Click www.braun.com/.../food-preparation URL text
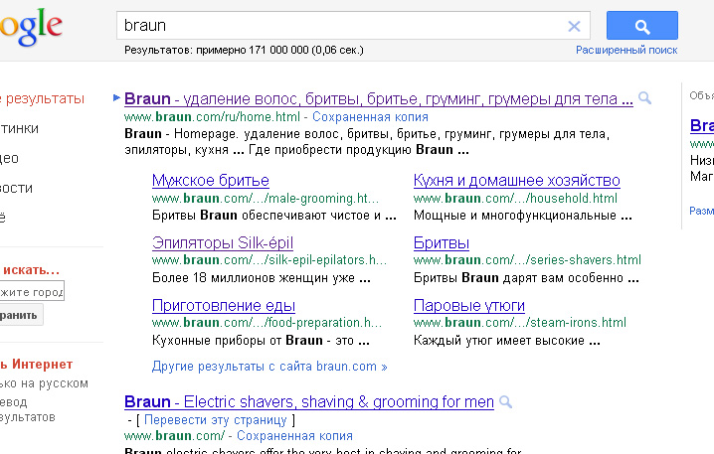The width and height of the screenshot is (714, 454). [267, 323]
